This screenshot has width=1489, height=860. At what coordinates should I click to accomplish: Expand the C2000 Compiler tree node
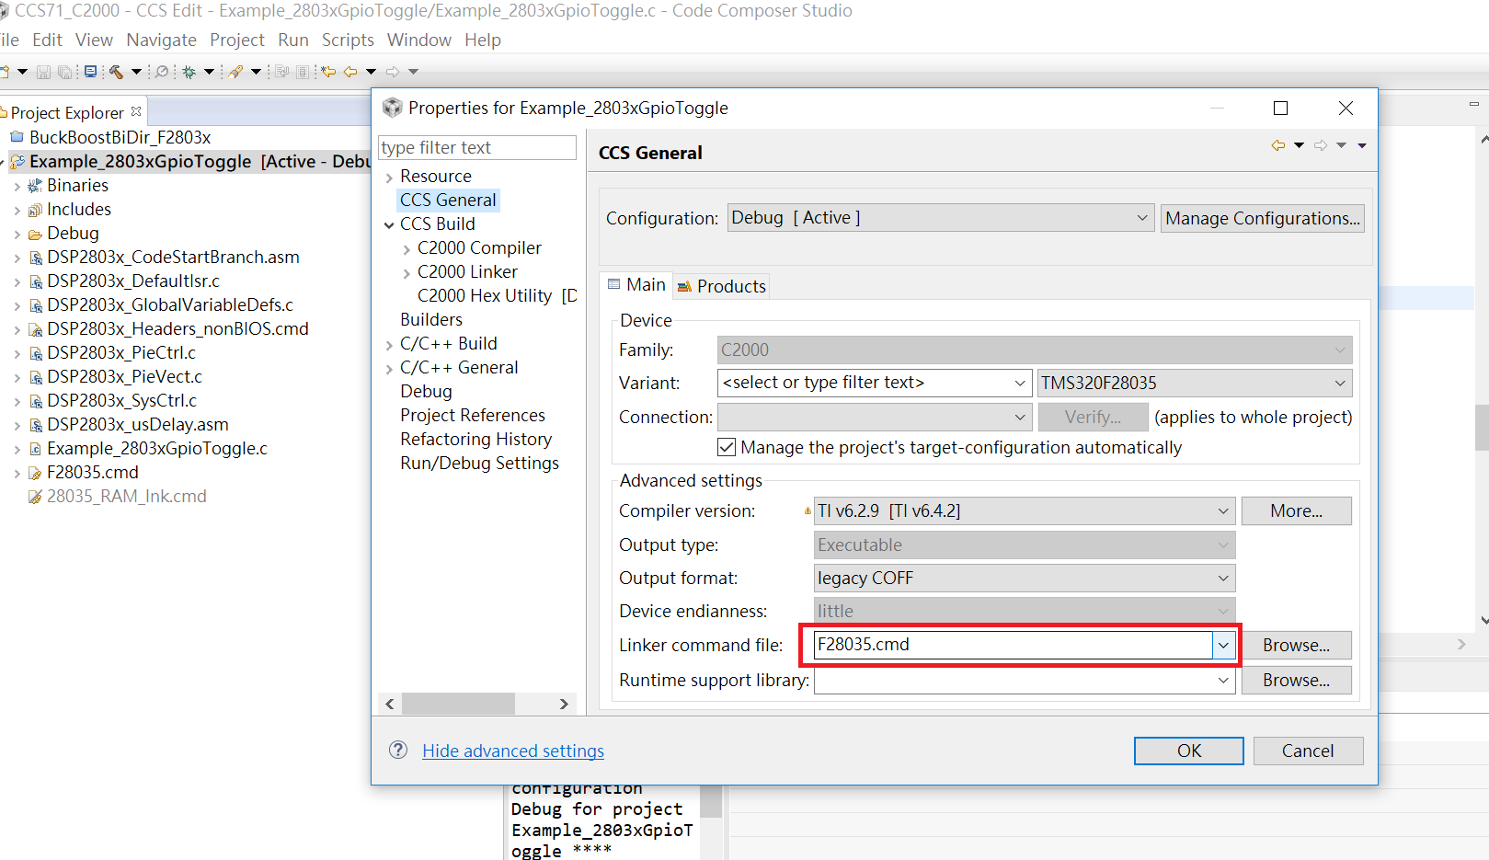point(407,248)
